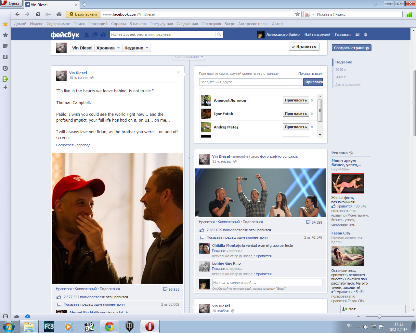416x333 pixels.
Task: Click Домой in navigation bar
Action: point(20,24)
